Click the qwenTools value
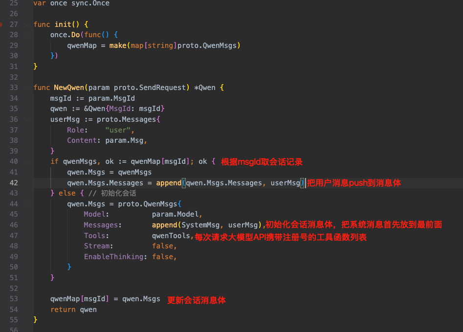Screen dimensions: 463x332 [x=170, y=236]
